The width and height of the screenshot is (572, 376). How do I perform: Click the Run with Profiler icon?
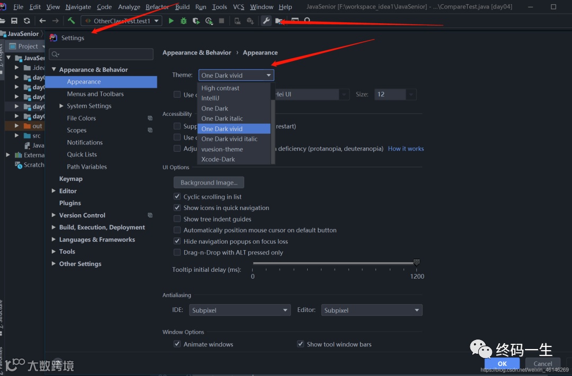(x=209, y=21)
